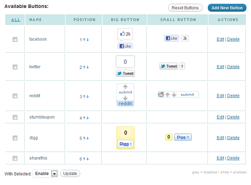
Task: Move stumbleupon up using its arrow
Action: click(x=84, y=118)
